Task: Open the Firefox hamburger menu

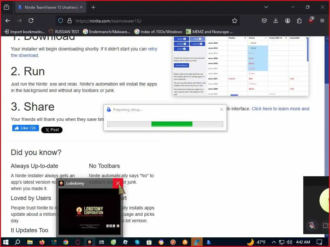Action: (x=322, y=21)
